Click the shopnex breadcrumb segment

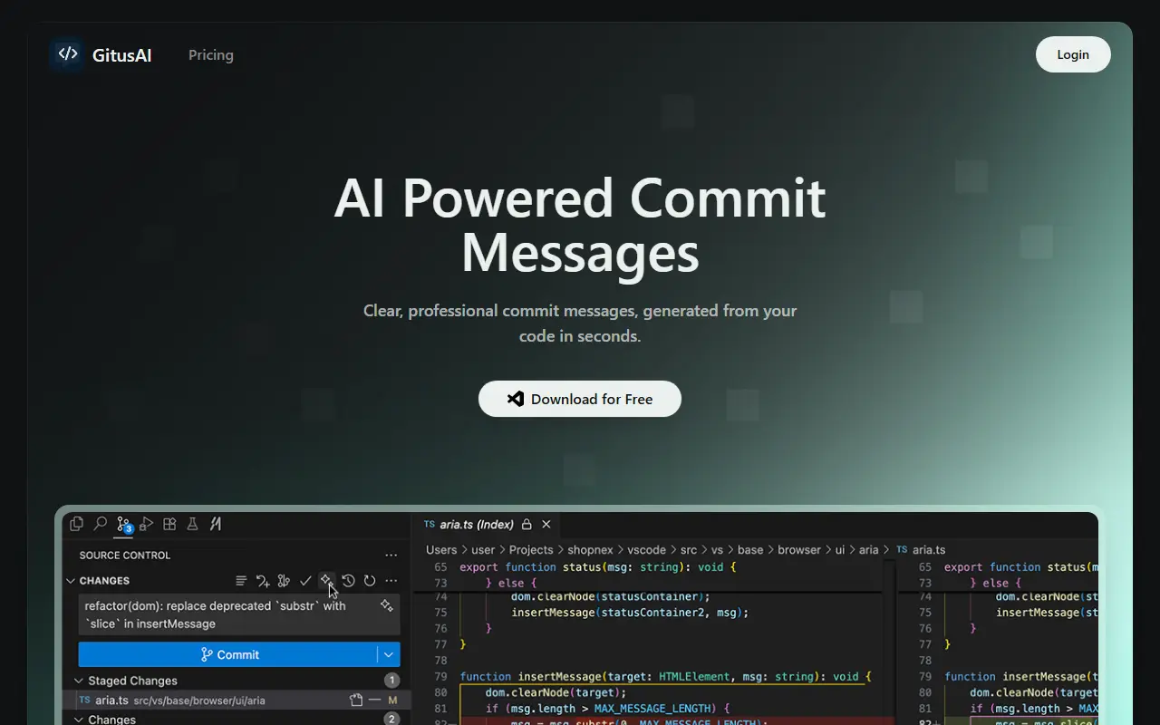tap(591, 550)
